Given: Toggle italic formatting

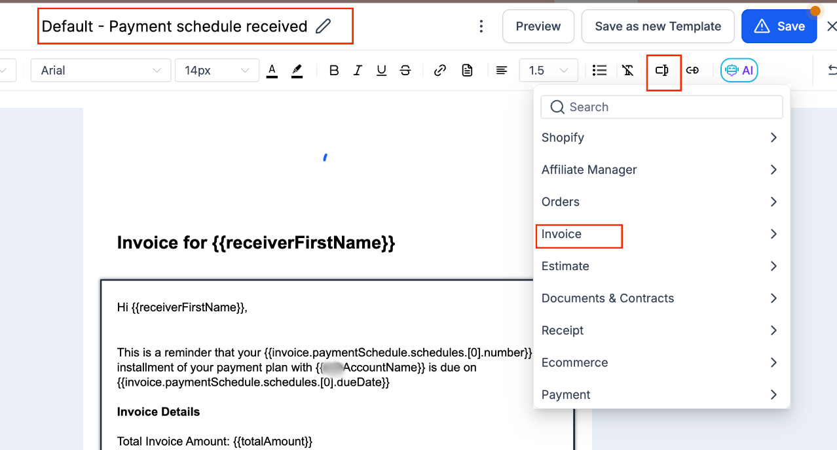Looking at the screenshot, I should (358, 71).
